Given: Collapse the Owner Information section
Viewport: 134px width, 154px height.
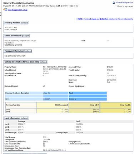Looking at the screenshot, I should click(x=26, y=36).
